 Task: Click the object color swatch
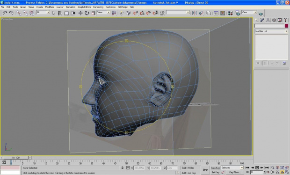point(286,26)
